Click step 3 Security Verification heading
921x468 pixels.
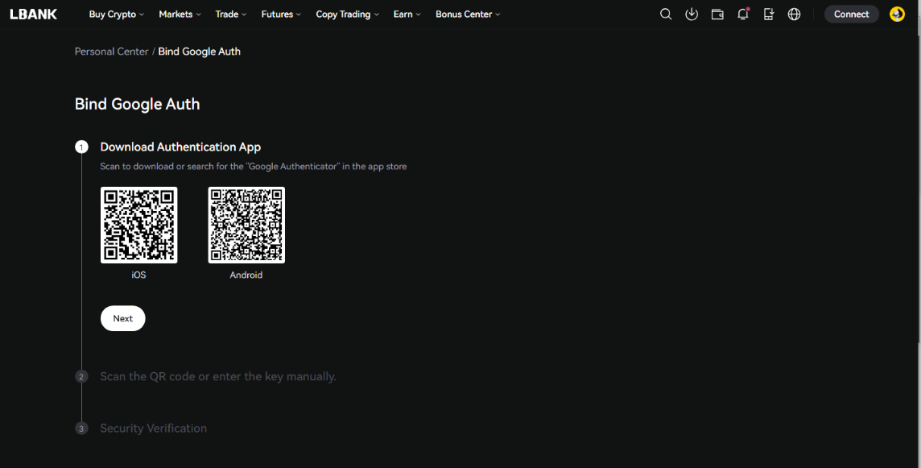click(153, 428)
